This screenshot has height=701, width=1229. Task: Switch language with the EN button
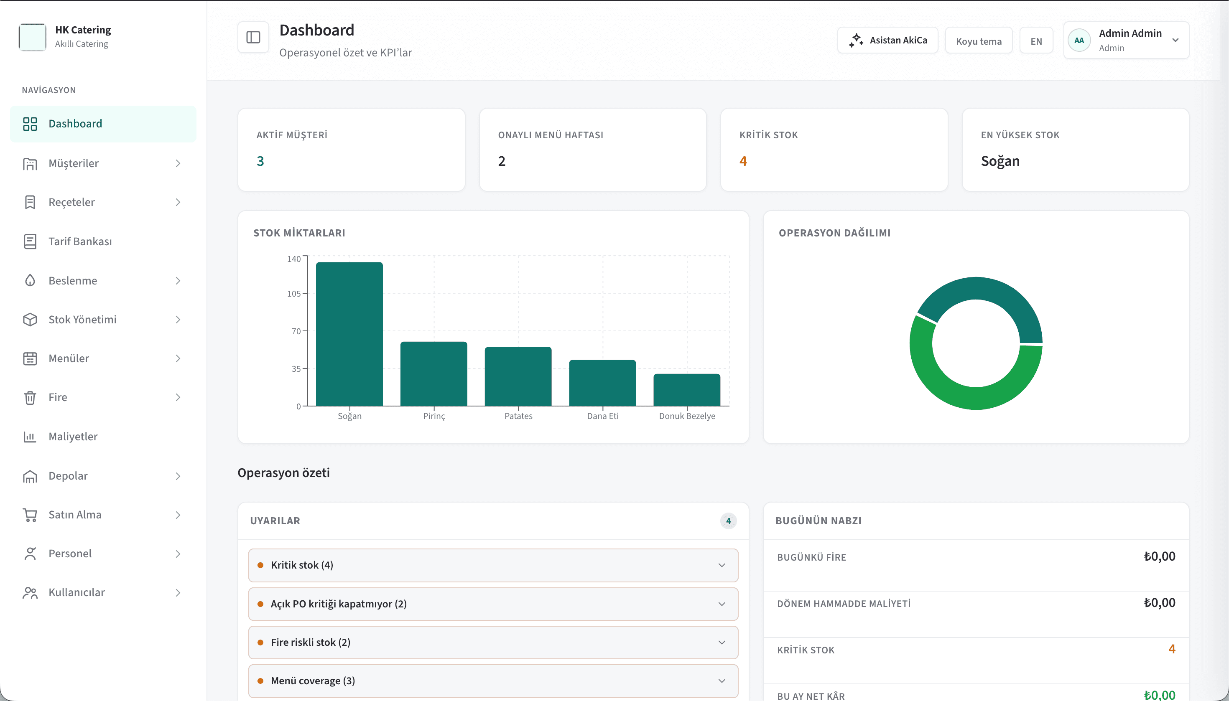tap(1036, 41)
